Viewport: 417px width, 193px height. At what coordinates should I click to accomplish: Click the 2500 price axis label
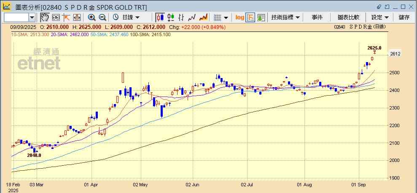[x=395, y=73]
